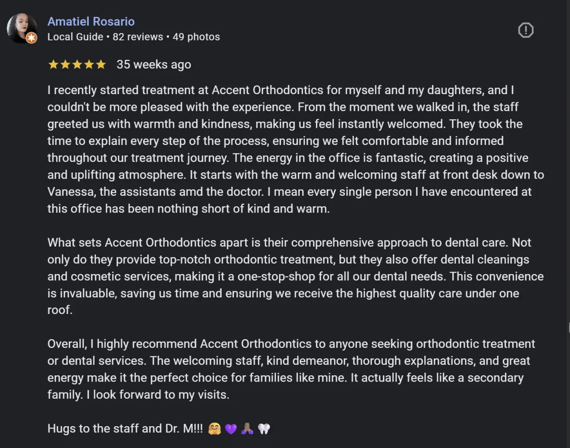Click the 82 reviews count
This screenshot has height=448, width=570.
(138, 37)
